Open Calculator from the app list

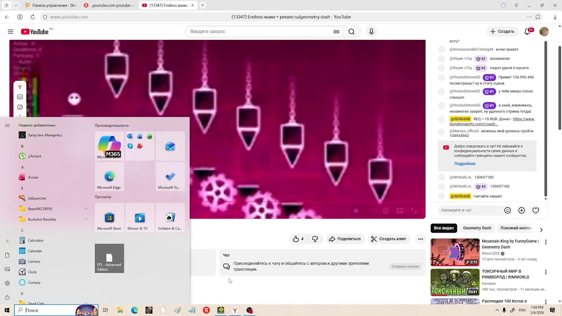pyautogui.click(x=53, y=241)
